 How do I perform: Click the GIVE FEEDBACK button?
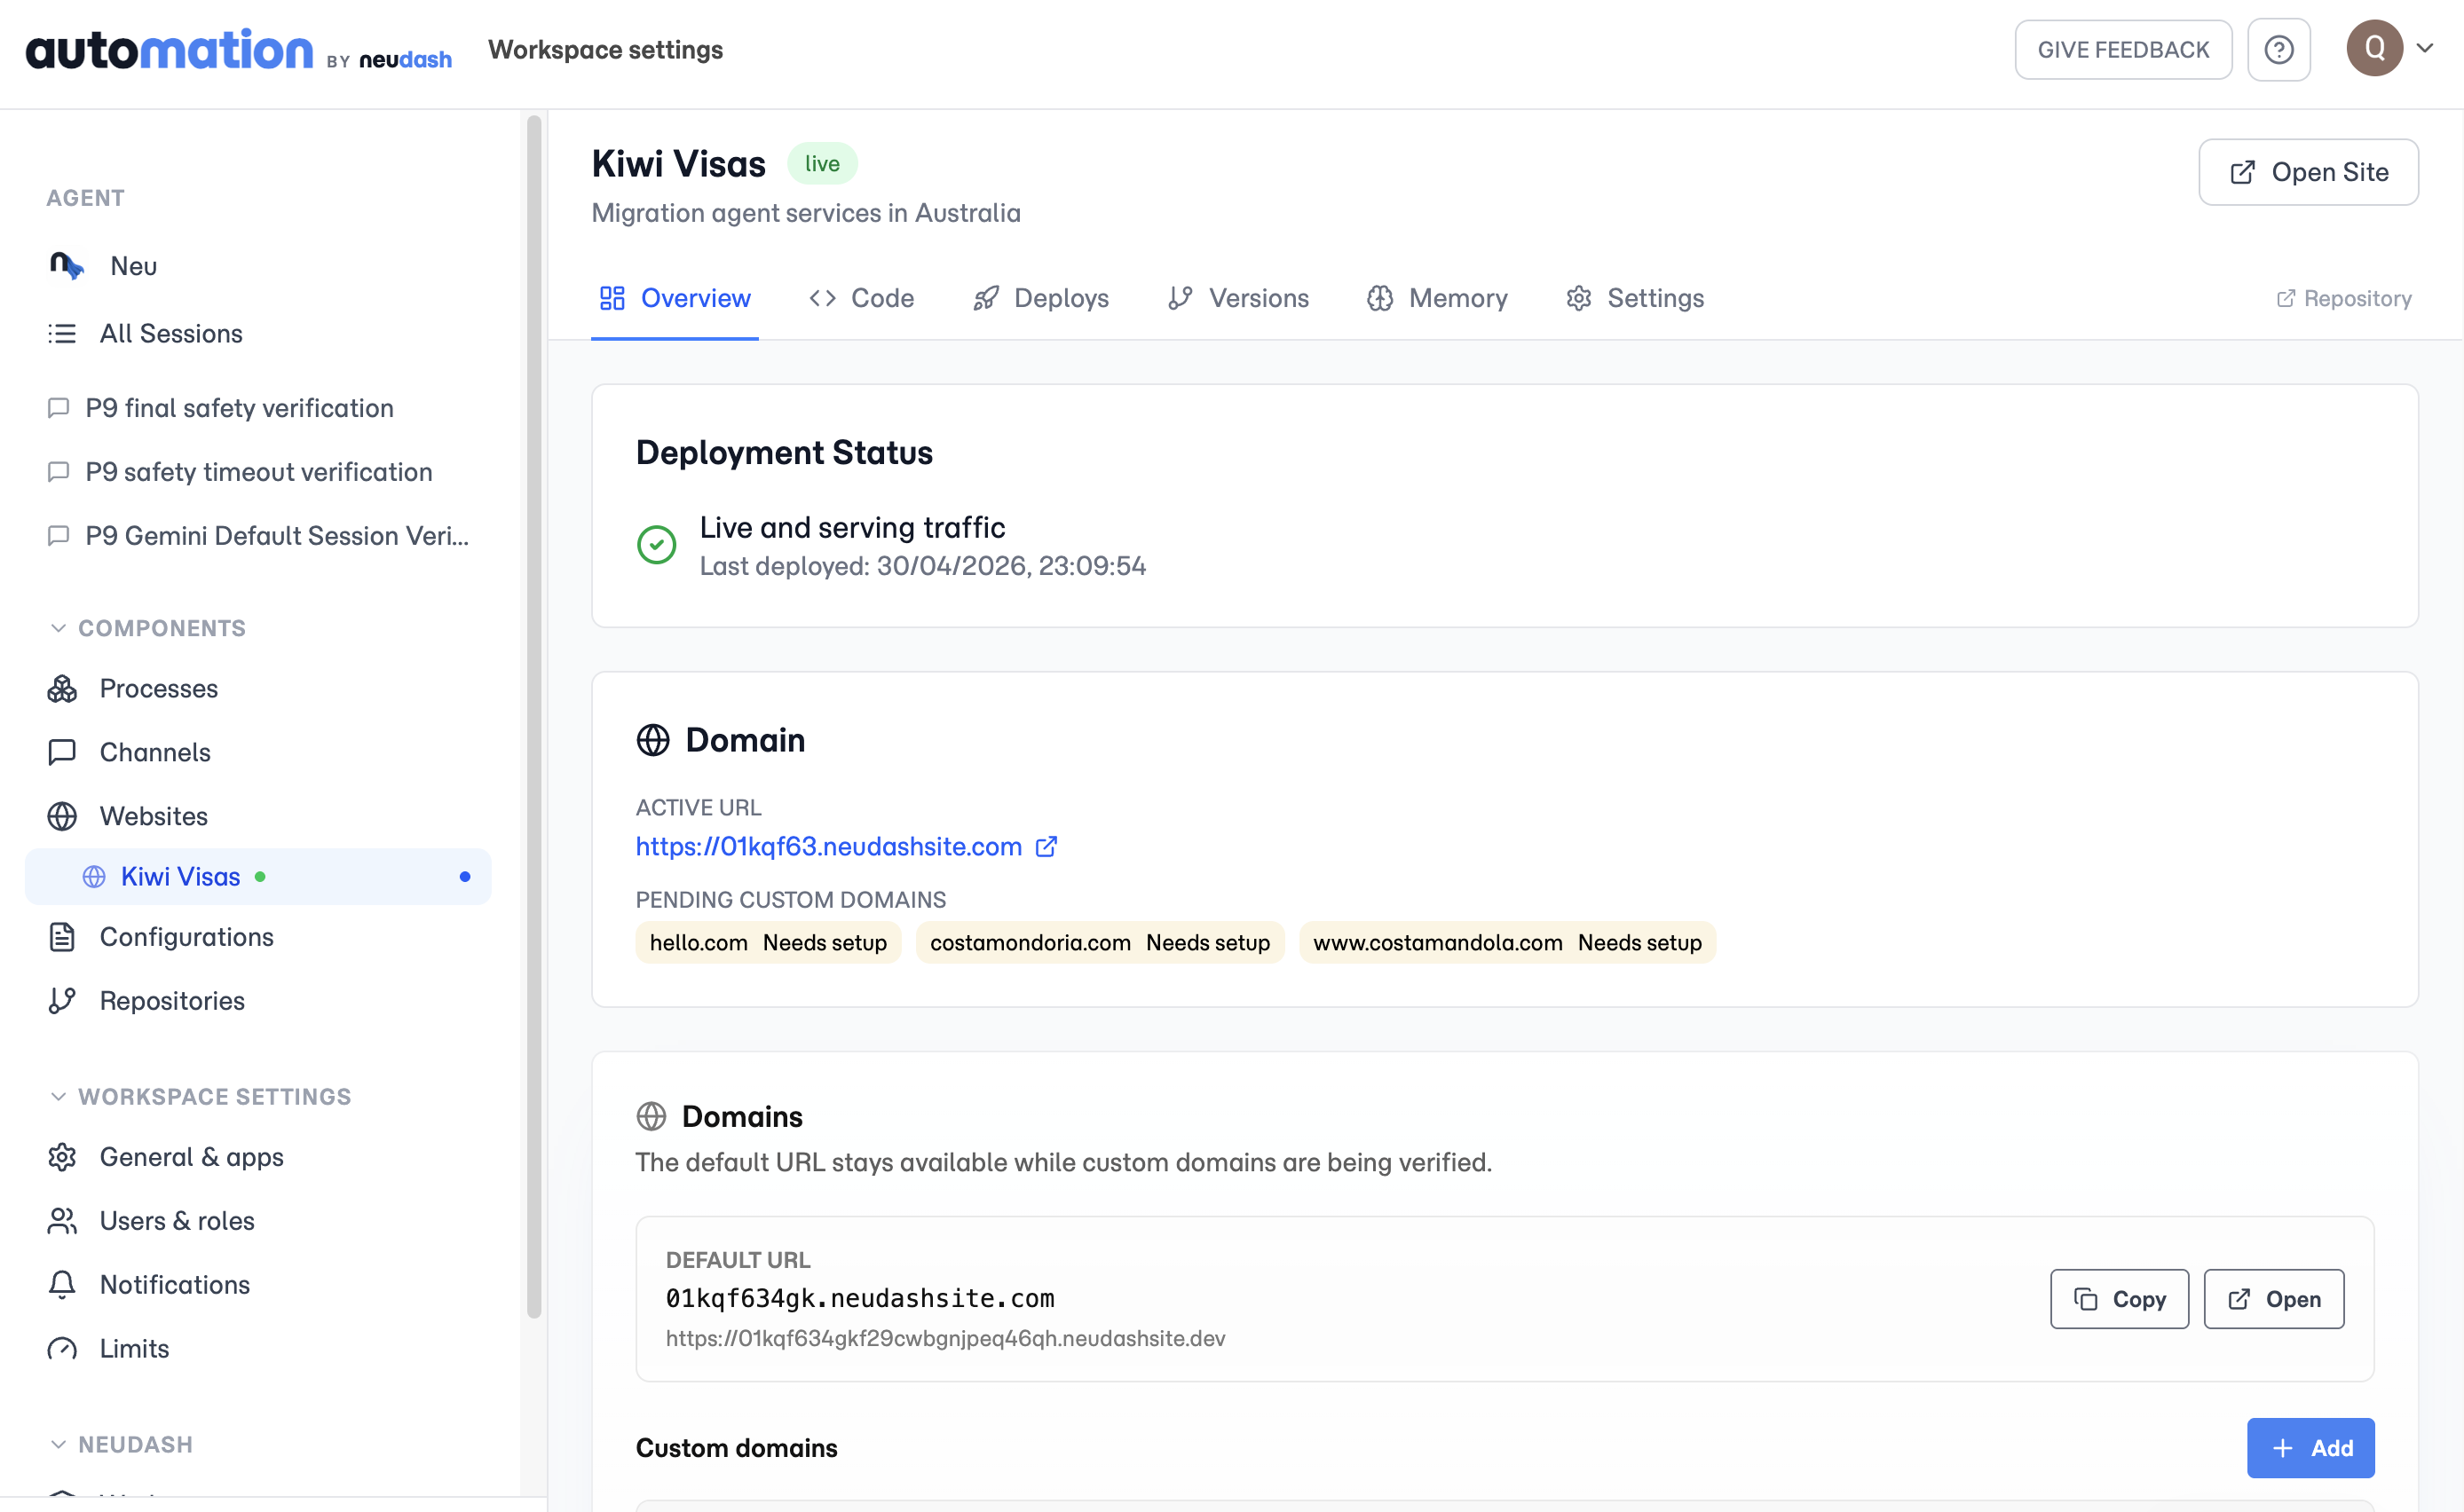[2123, 50]
